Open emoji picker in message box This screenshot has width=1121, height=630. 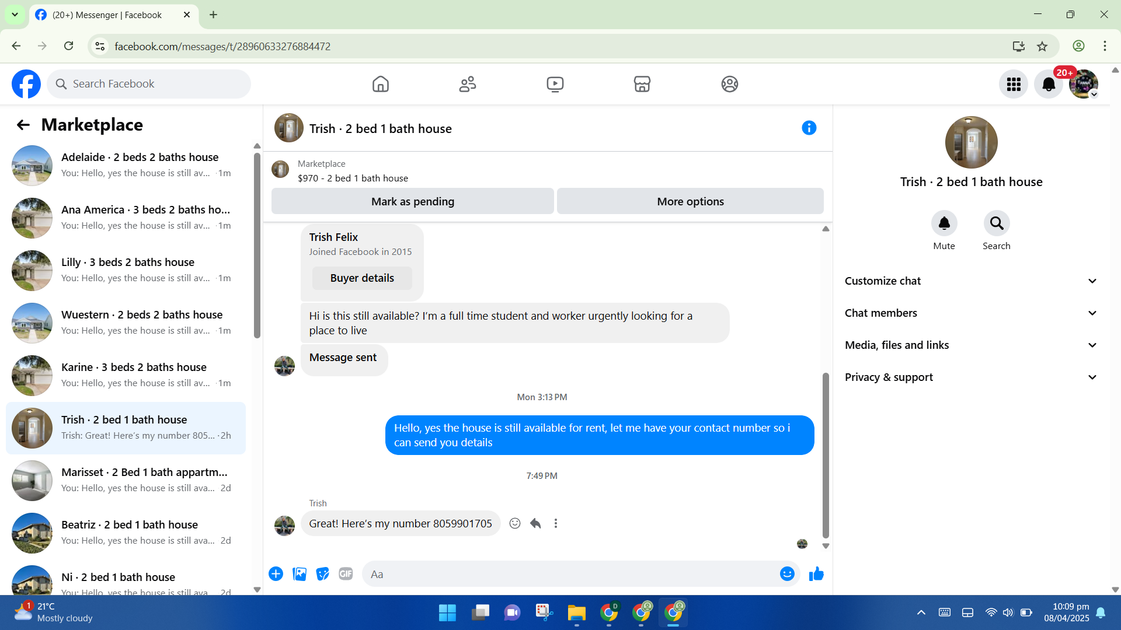787,574
